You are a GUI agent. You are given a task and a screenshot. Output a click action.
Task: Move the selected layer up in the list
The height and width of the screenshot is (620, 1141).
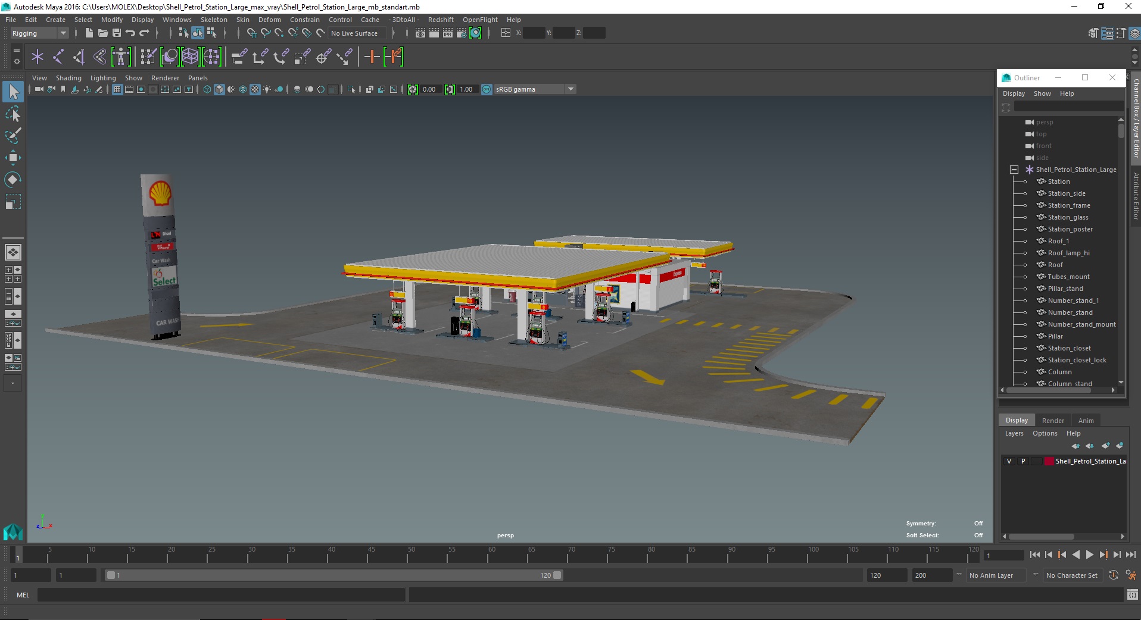(1075, 446)
